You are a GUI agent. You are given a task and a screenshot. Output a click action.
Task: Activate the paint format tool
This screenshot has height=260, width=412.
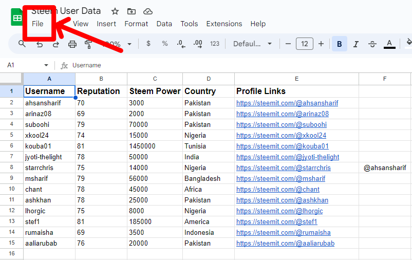[x=88, y=44]
